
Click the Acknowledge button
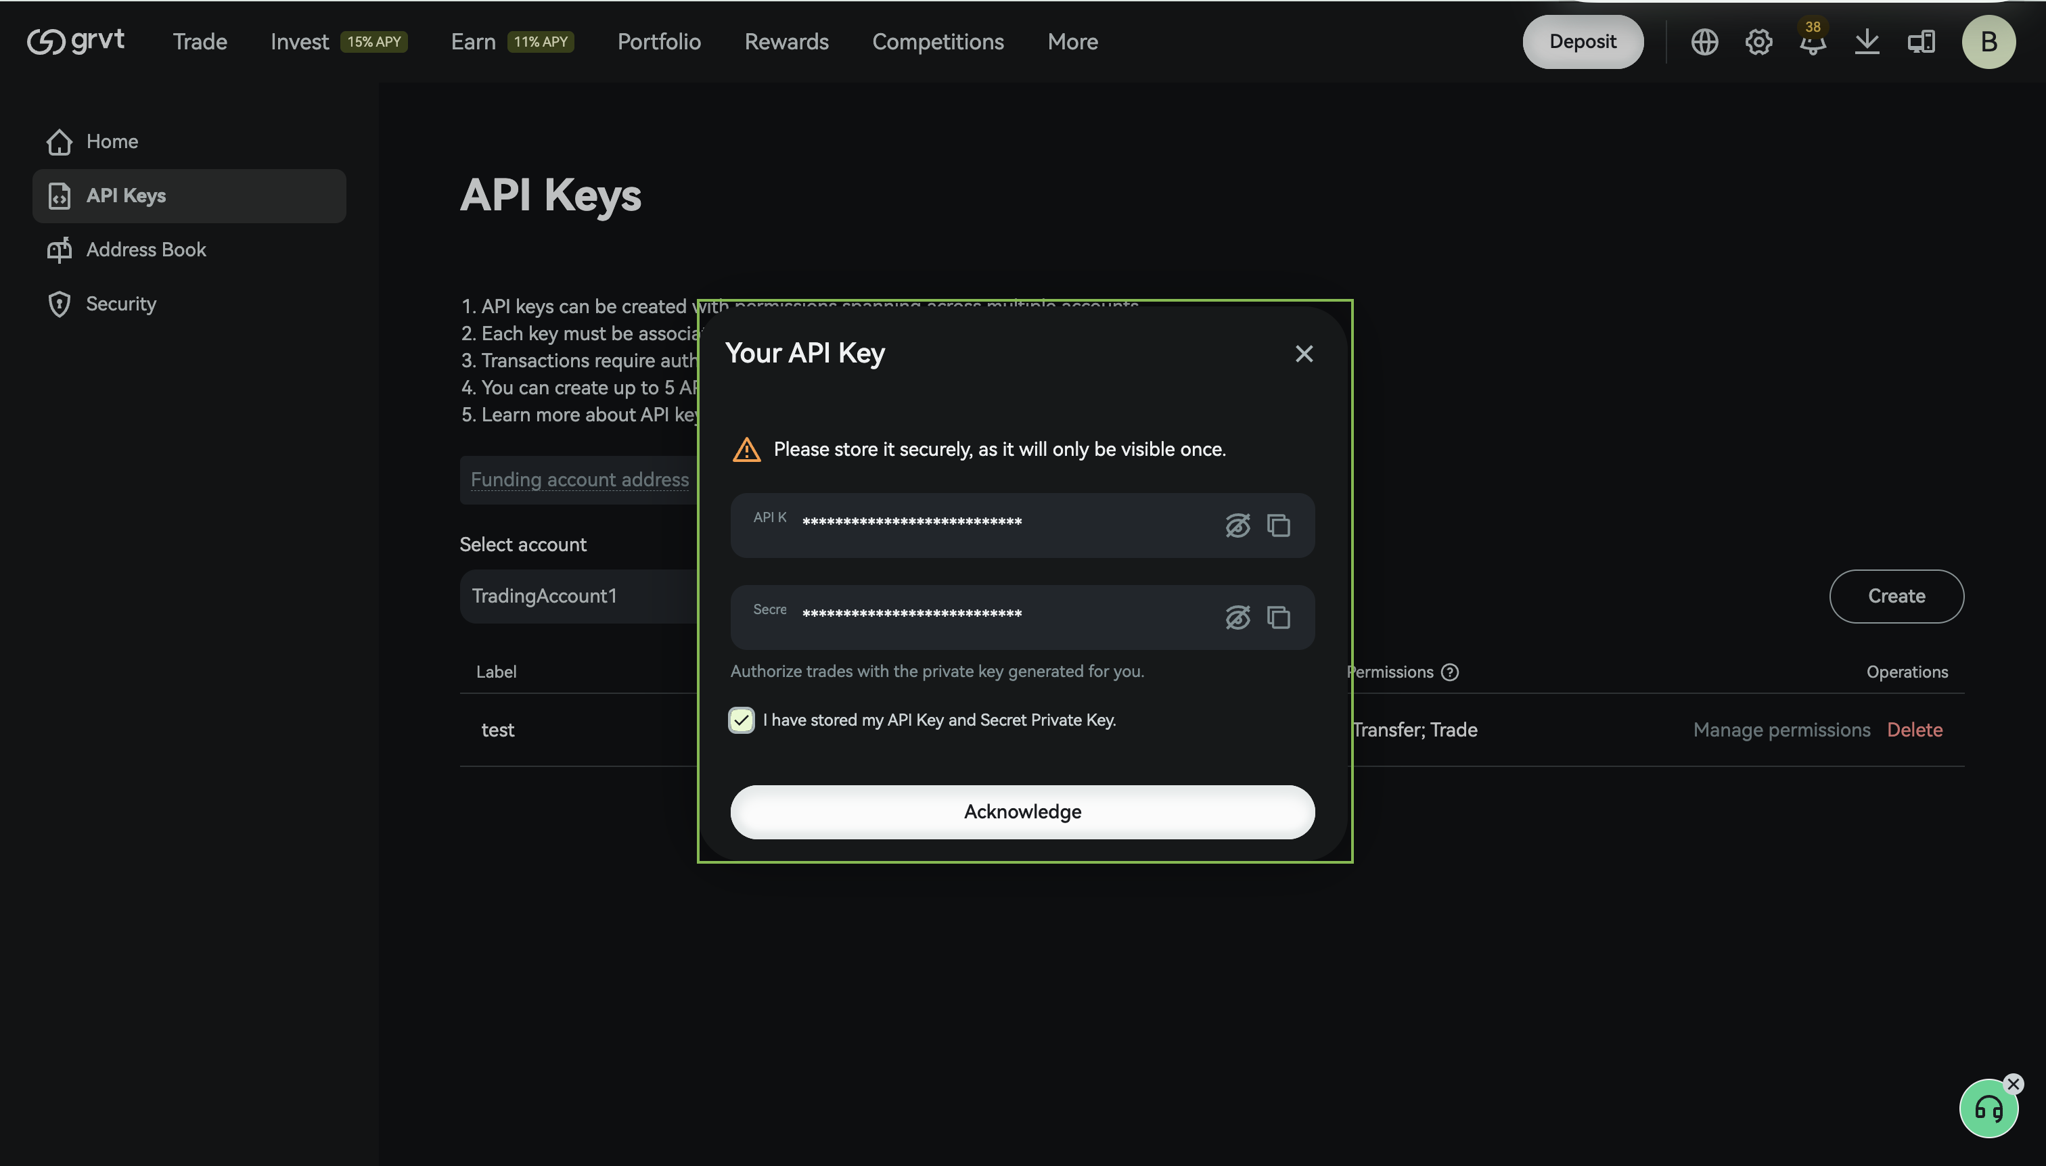tap(1022, 812)
